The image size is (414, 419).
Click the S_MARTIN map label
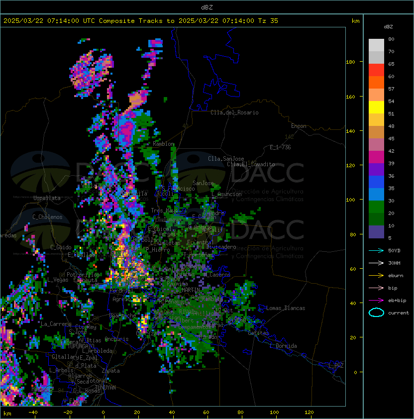tap(188, 290)
